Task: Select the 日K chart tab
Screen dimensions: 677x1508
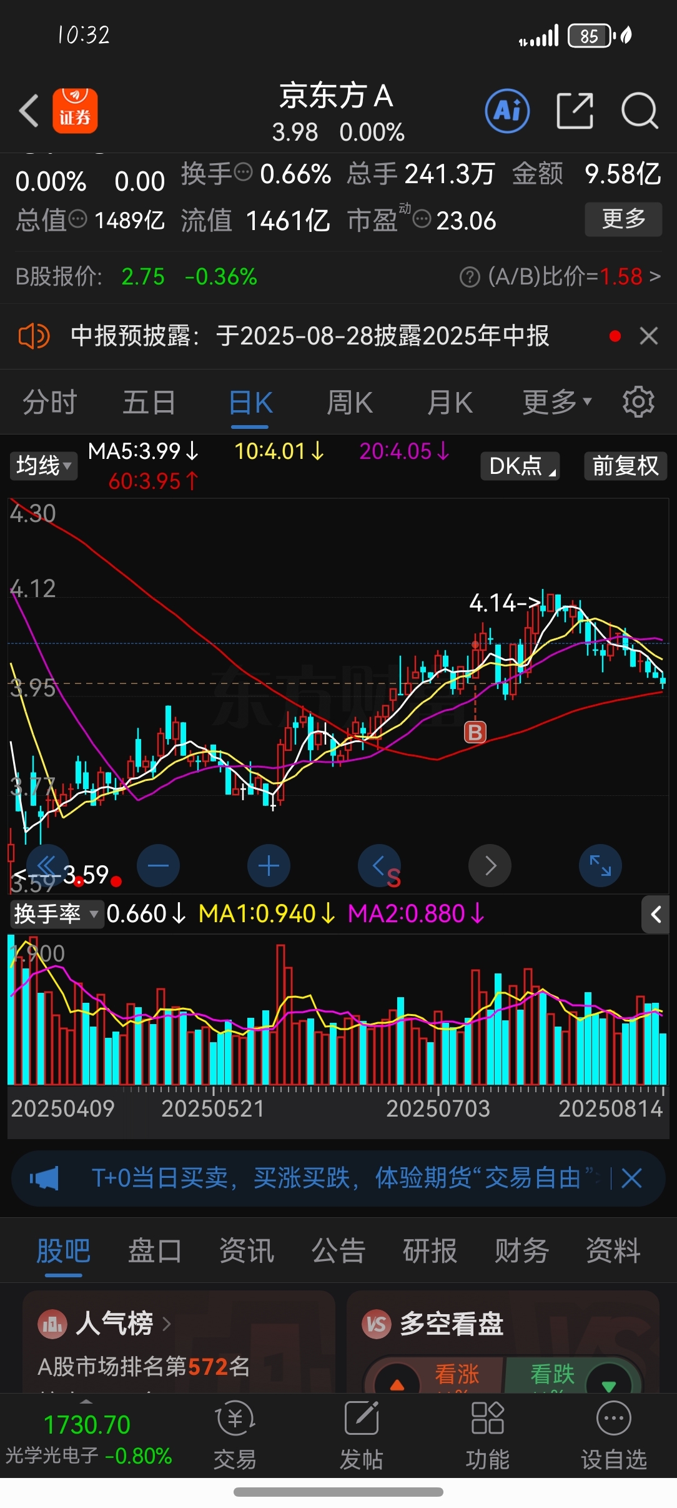Action: 250,402
